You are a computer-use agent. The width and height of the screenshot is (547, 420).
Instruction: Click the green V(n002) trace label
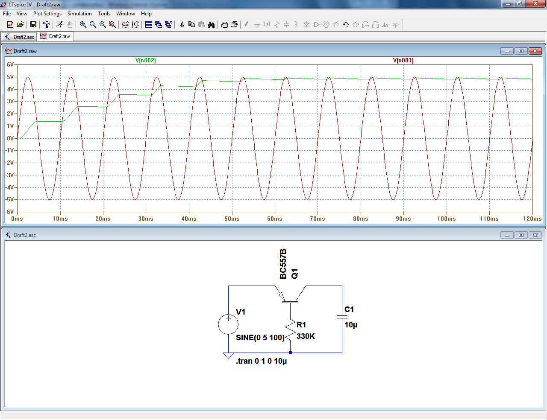(146, 61)
